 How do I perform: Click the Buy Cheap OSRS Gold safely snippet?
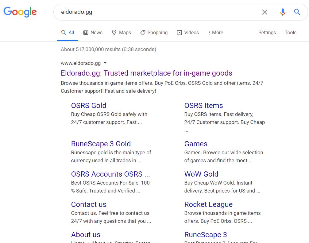[109, 118]
